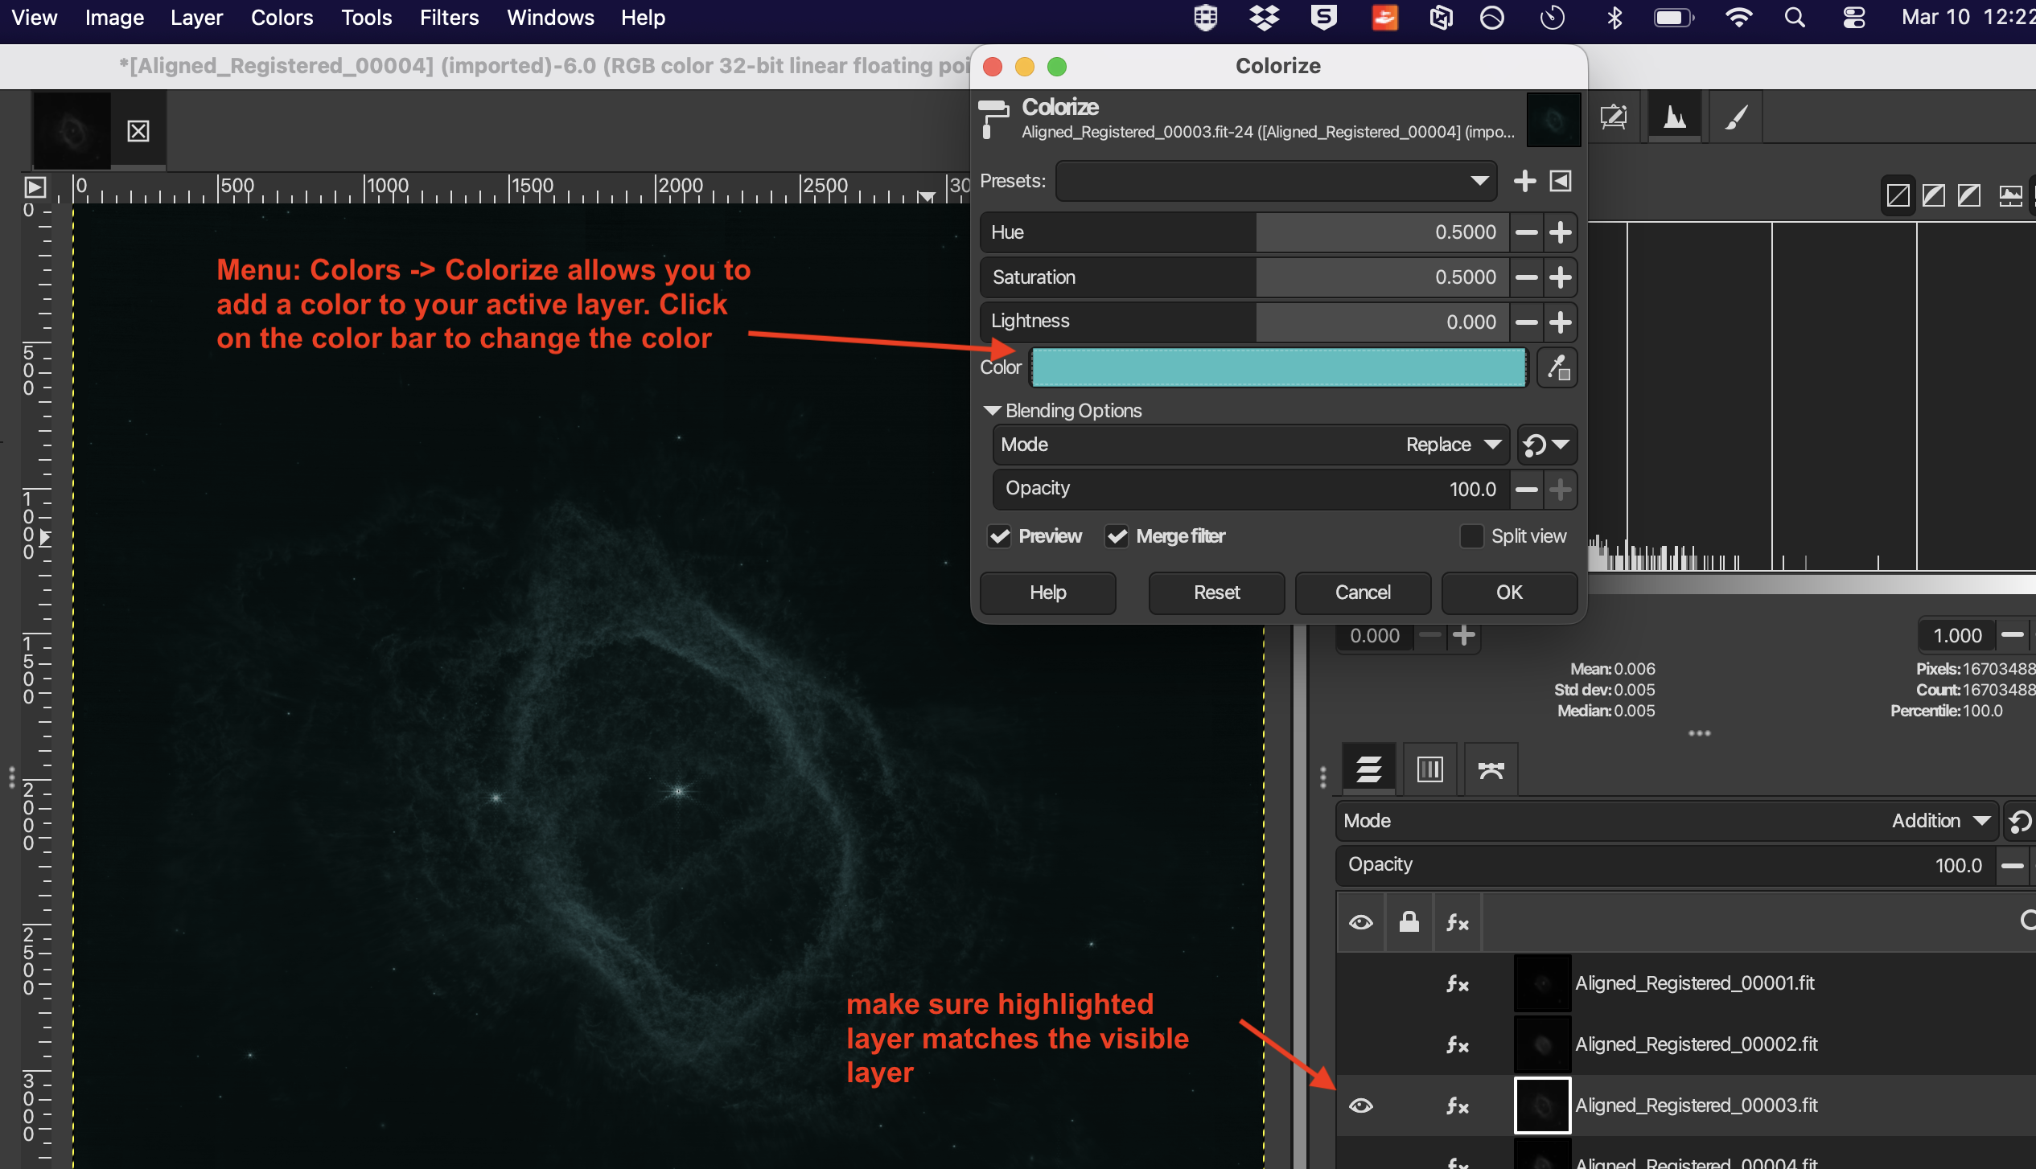Click the OK button in Colorize

point(1508,593)
